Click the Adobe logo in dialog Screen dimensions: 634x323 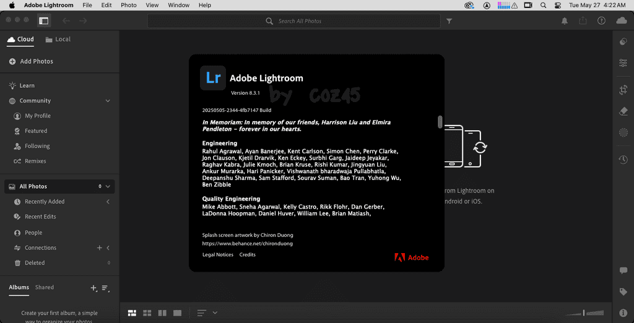pyautogui.click(x=412, y=257)
